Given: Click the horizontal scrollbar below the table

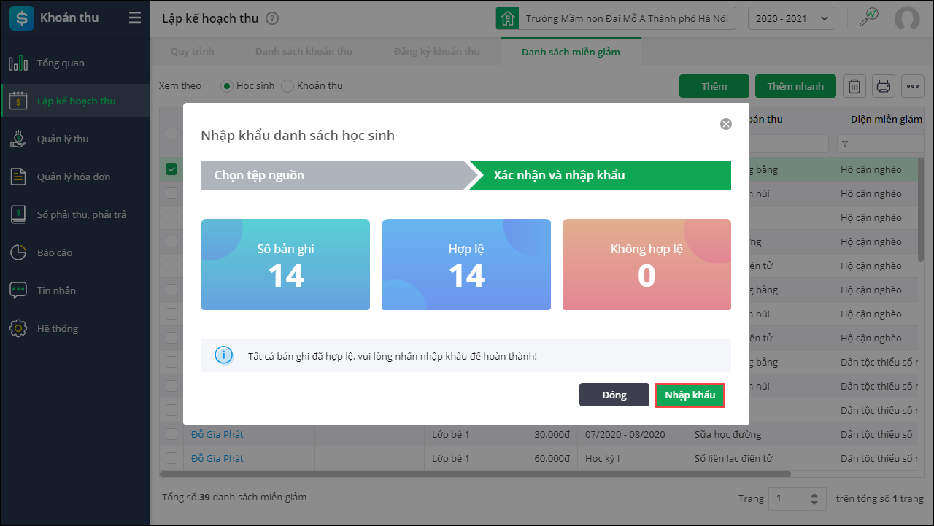Looking at the screenshot, I should tap(476, 474).
